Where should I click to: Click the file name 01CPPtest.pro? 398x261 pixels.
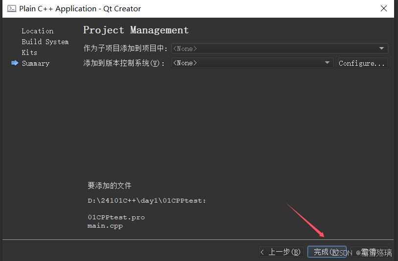116,217
